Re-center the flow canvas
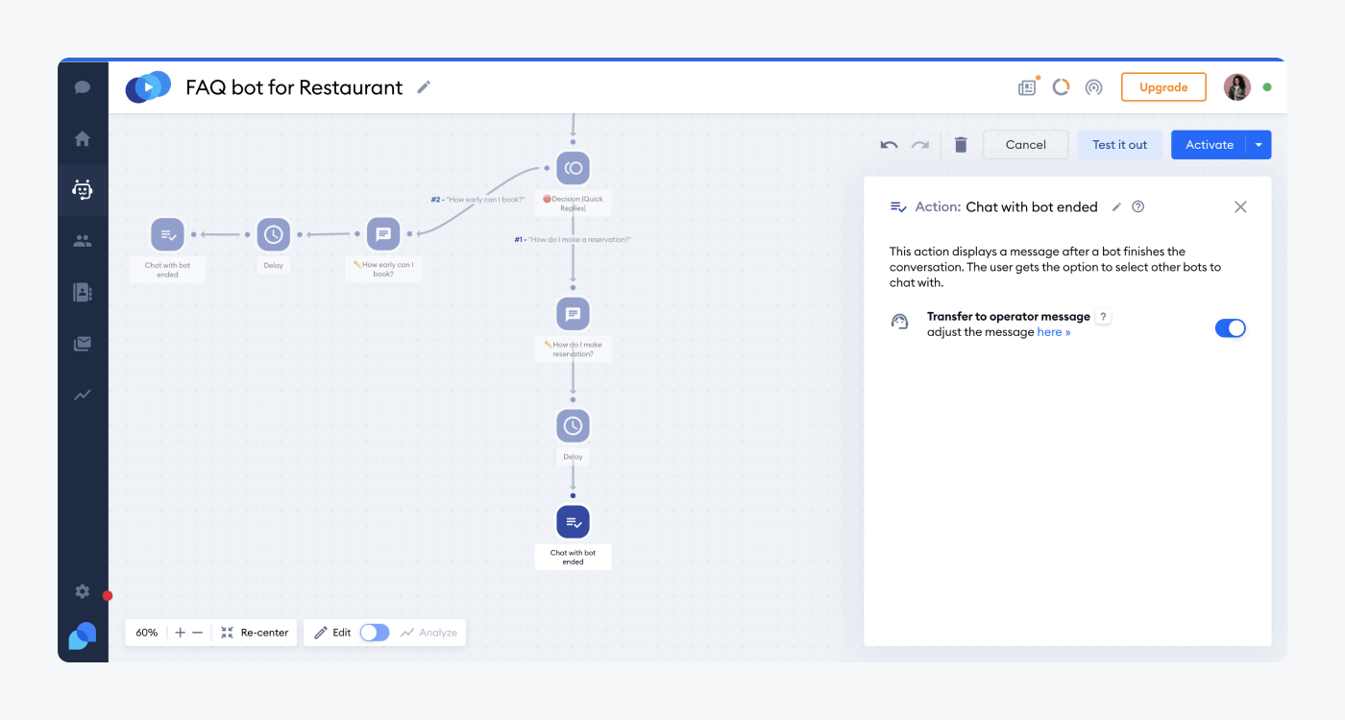 (x=255, y=633)
